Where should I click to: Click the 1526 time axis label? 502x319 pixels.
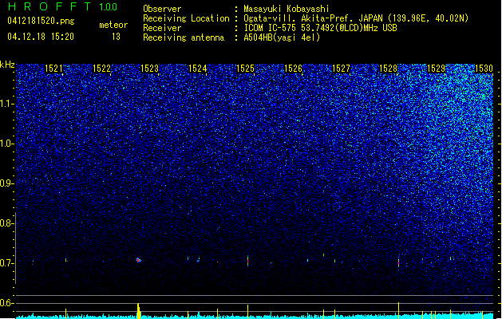(x=293, y=69)
